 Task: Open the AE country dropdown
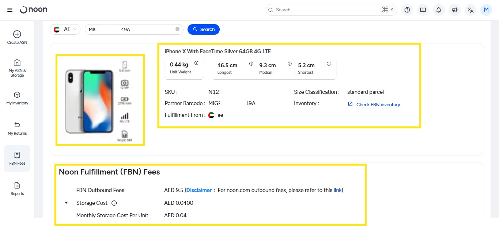click(x=65, y=29)
